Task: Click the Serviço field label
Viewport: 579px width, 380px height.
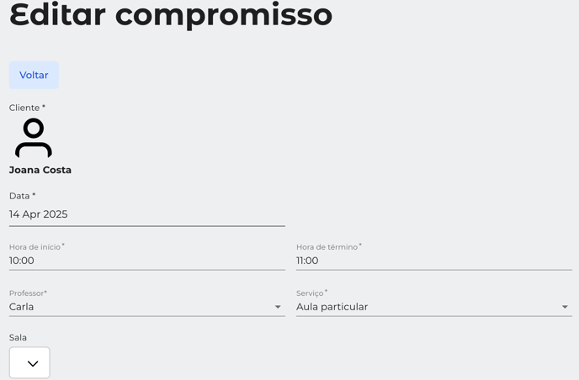Action: click(311, 293)
